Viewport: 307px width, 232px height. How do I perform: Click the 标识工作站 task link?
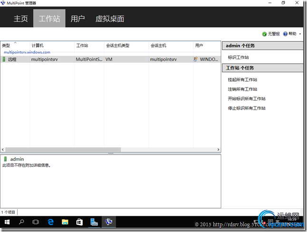[x=238, y=58]
